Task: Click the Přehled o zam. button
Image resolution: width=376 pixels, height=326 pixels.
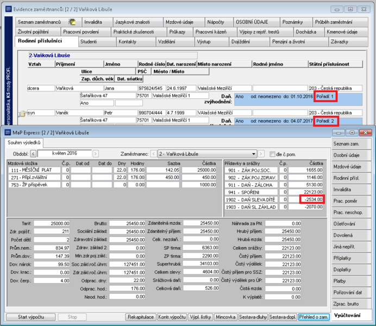Action: (314, 317)
